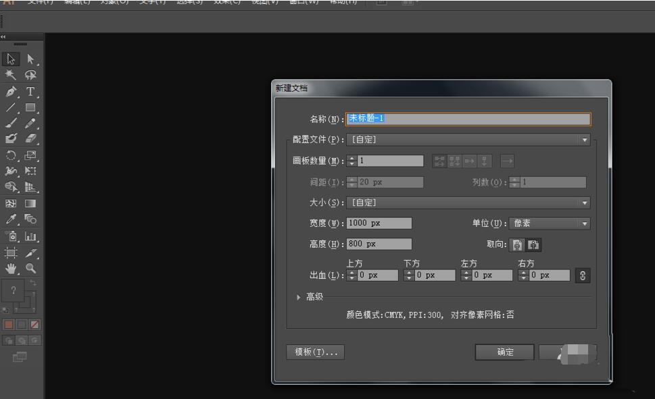Click the Fill color swatch in toolbar
The width and height of the screenshot is (655, 399).
click(9, 325)
